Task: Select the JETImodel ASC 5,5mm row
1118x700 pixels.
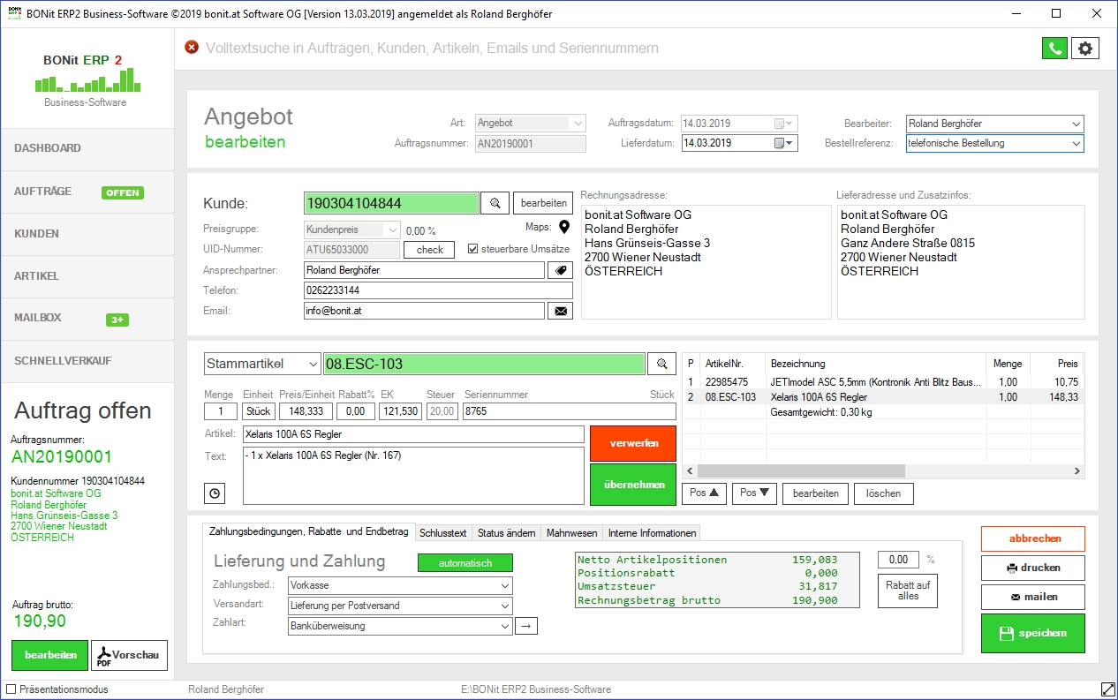Action: tap(883, 381)
